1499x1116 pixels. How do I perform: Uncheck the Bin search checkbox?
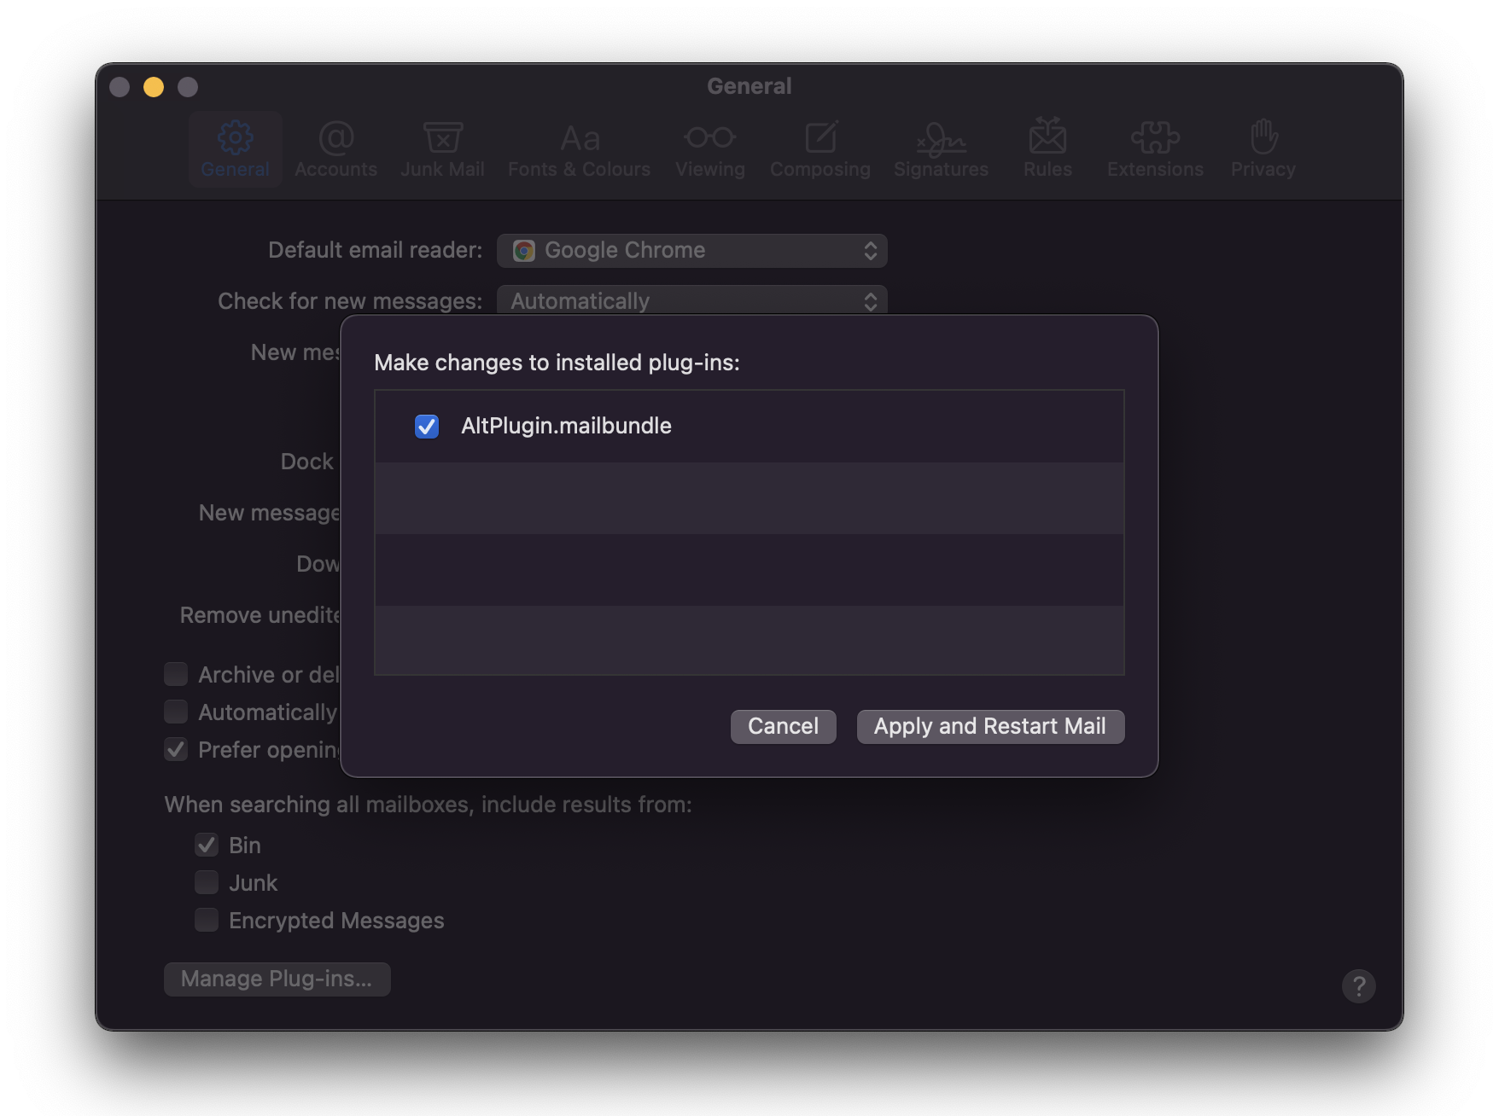click(x=207, y=845)
